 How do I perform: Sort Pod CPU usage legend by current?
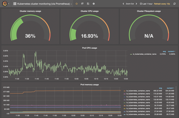[172, 51]
